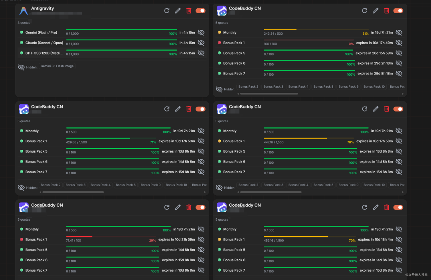Delete the Antigravity account via the trash icon
The height and width of the screenshot is (280, 431).
click(189, 11)
